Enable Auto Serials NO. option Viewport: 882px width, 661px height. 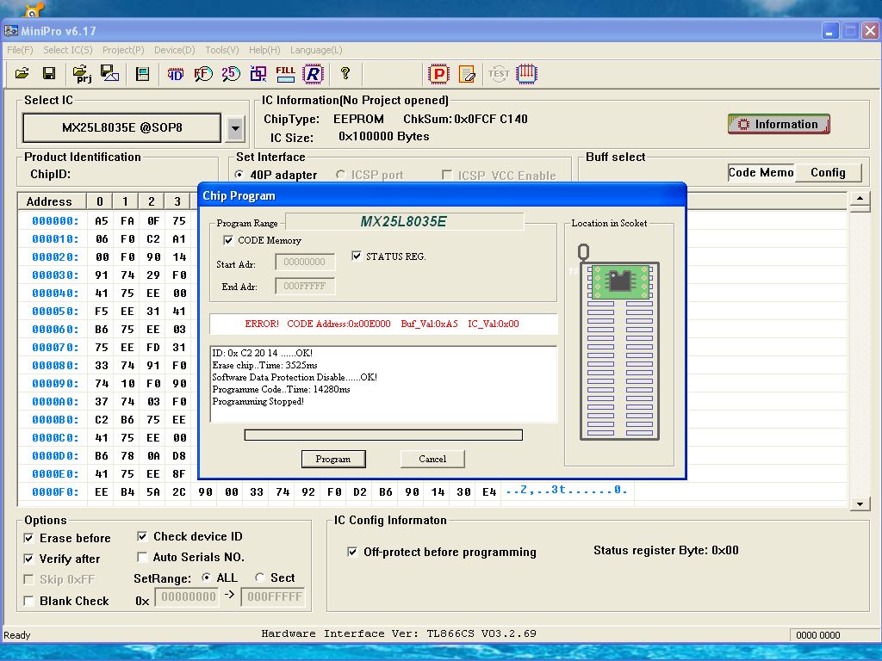[142, 557]
